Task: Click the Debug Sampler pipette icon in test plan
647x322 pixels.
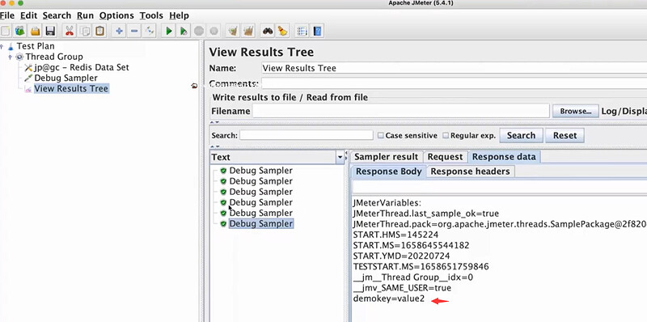Action: pyautogui.click(x=28, y=78)
